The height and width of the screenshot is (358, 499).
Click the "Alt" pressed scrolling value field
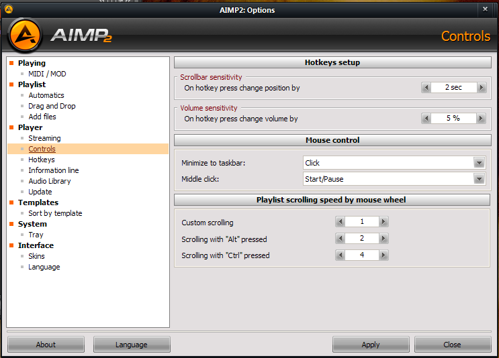[x=362, y=238]
